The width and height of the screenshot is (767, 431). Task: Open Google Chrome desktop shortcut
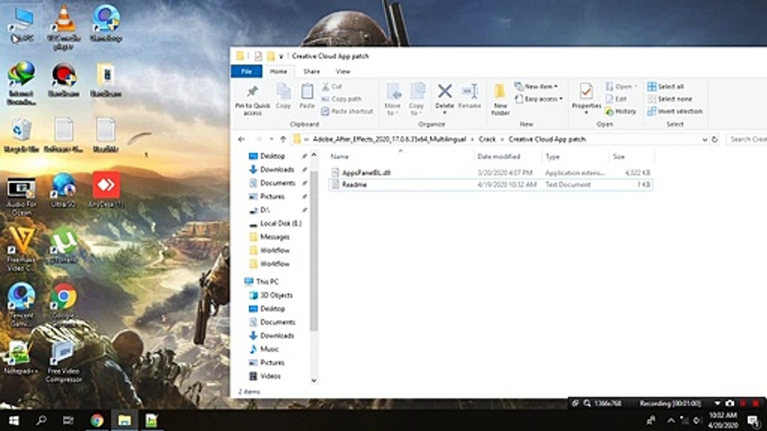pyautogui.click(x=63, y=304)
